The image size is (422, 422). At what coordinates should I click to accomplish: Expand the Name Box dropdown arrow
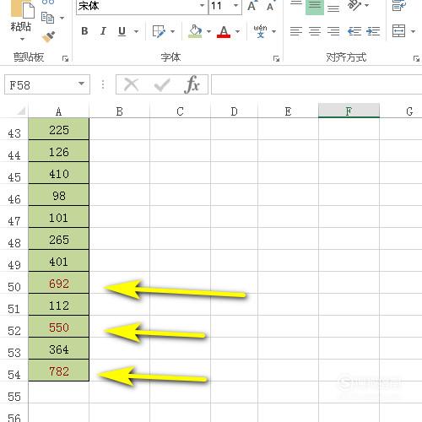pyautogui.click(x=81, y=84)
